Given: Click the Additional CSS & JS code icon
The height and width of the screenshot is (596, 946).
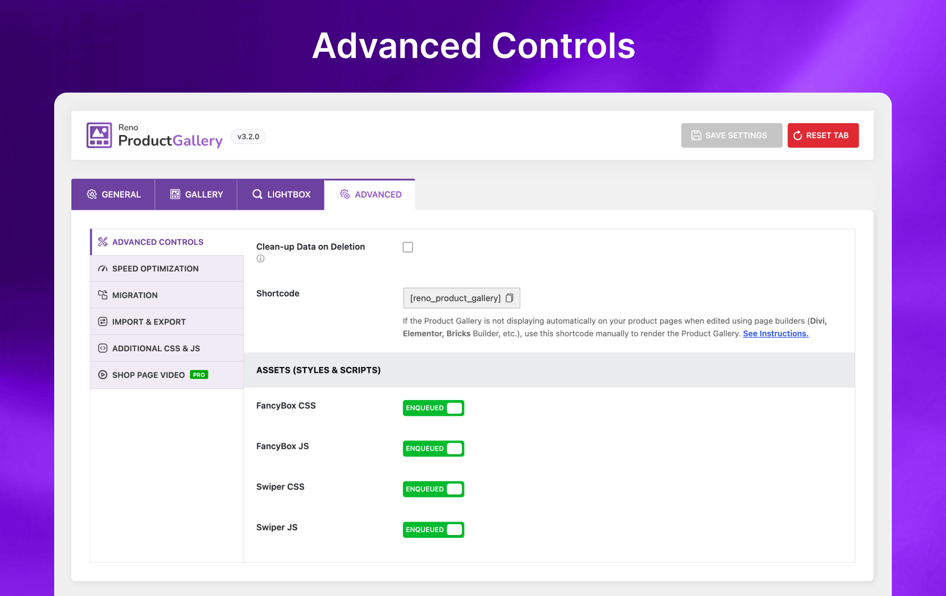Looking at the screenshot, I should [x=102, y=348].
